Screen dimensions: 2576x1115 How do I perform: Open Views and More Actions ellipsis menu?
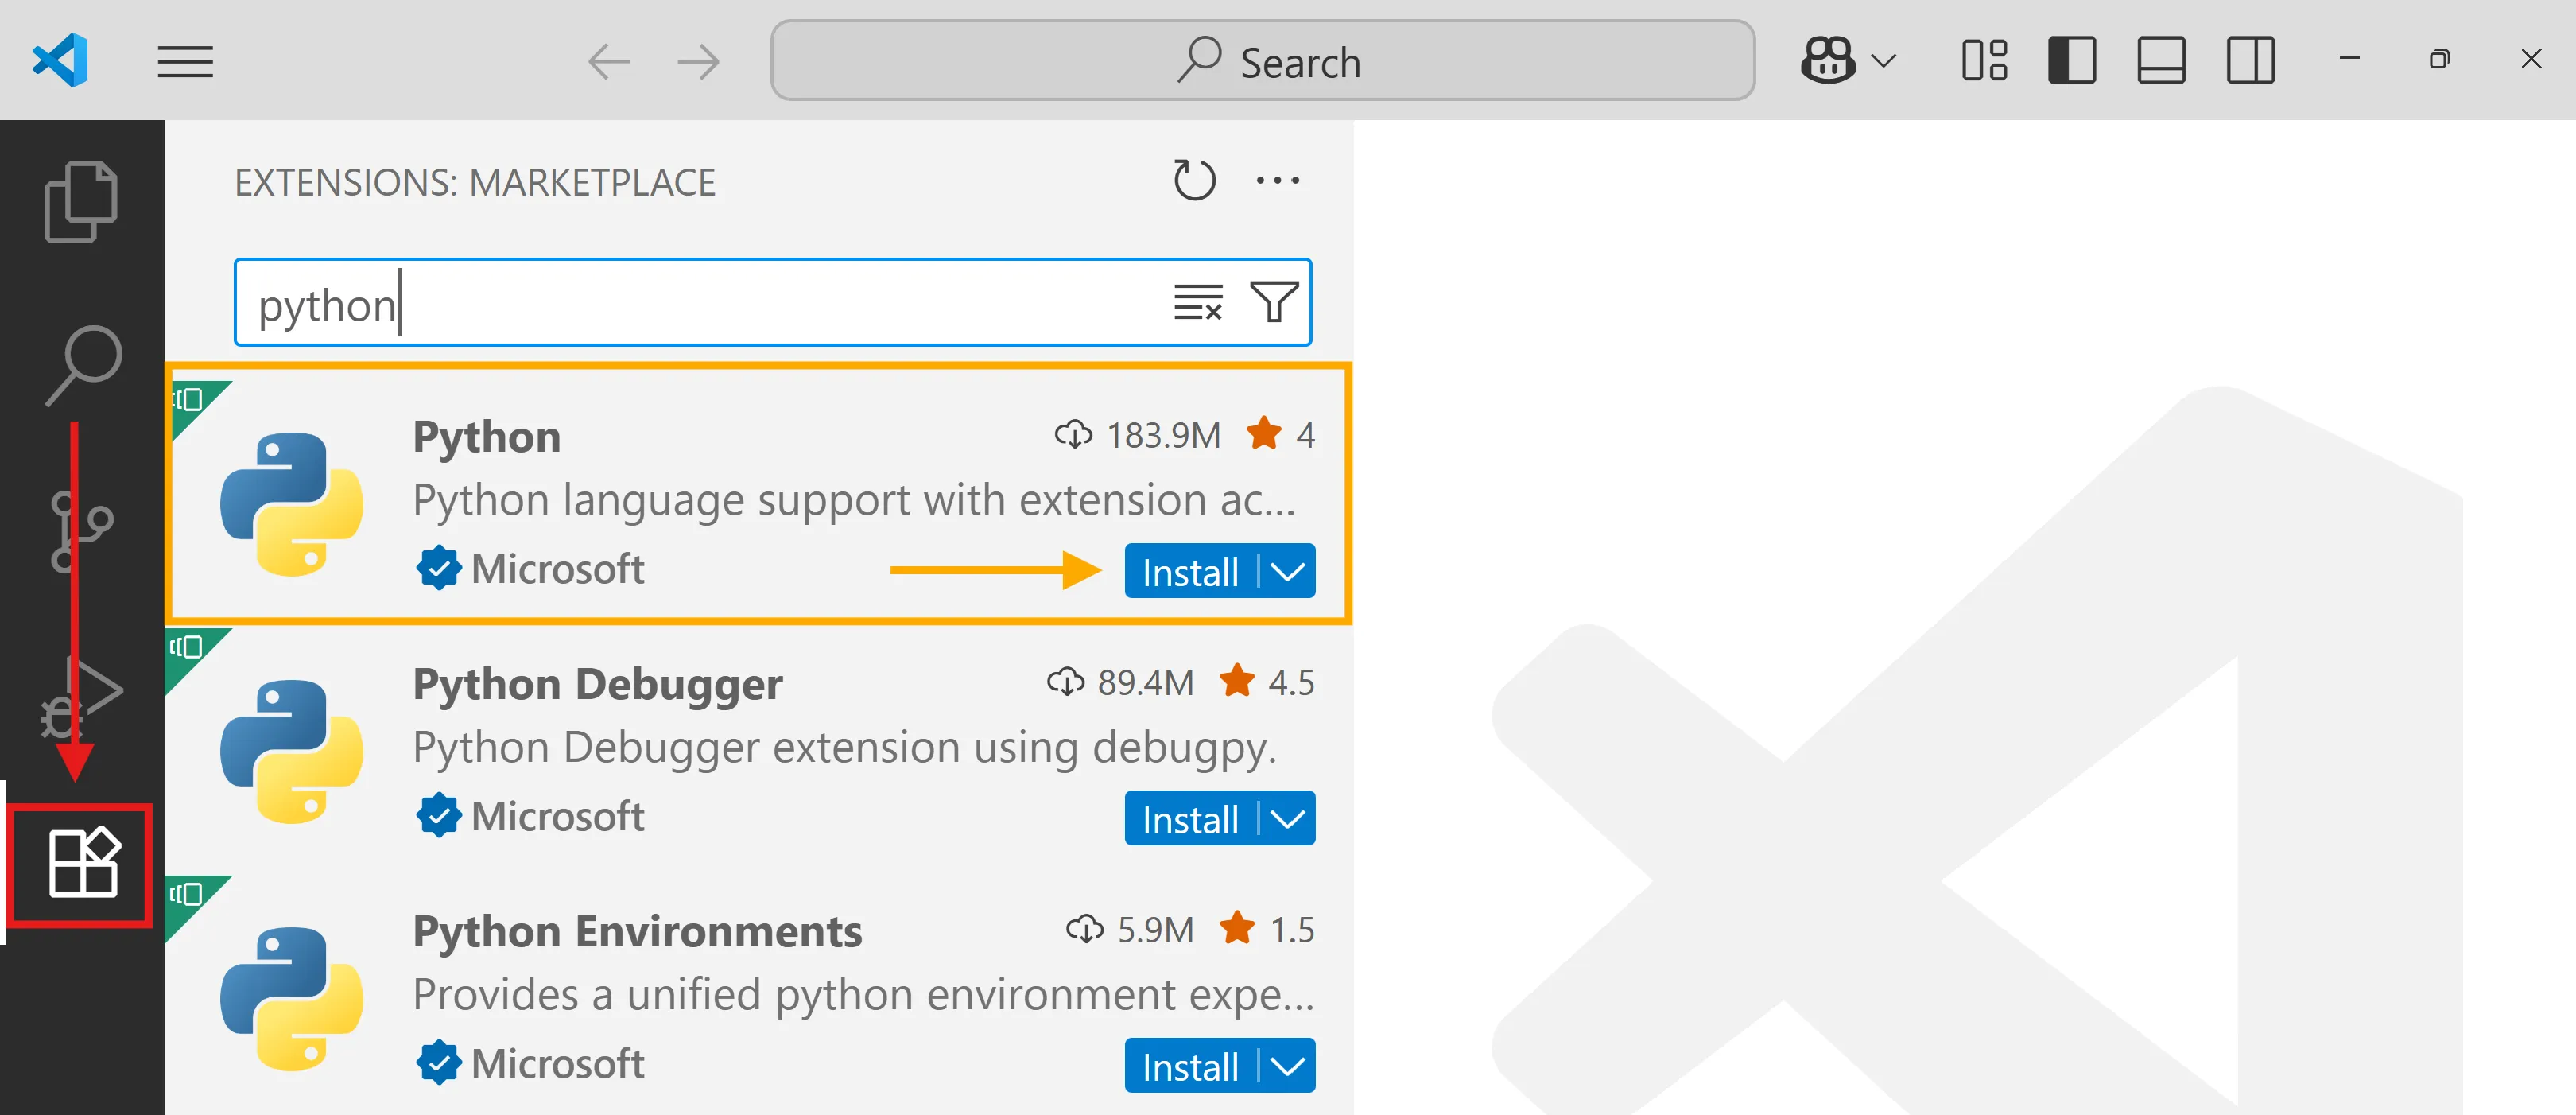pyautogui.click(x=1277, y=180)
